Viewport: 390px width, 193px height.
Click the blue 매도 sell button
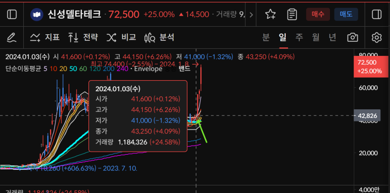(x=346, y=14)
